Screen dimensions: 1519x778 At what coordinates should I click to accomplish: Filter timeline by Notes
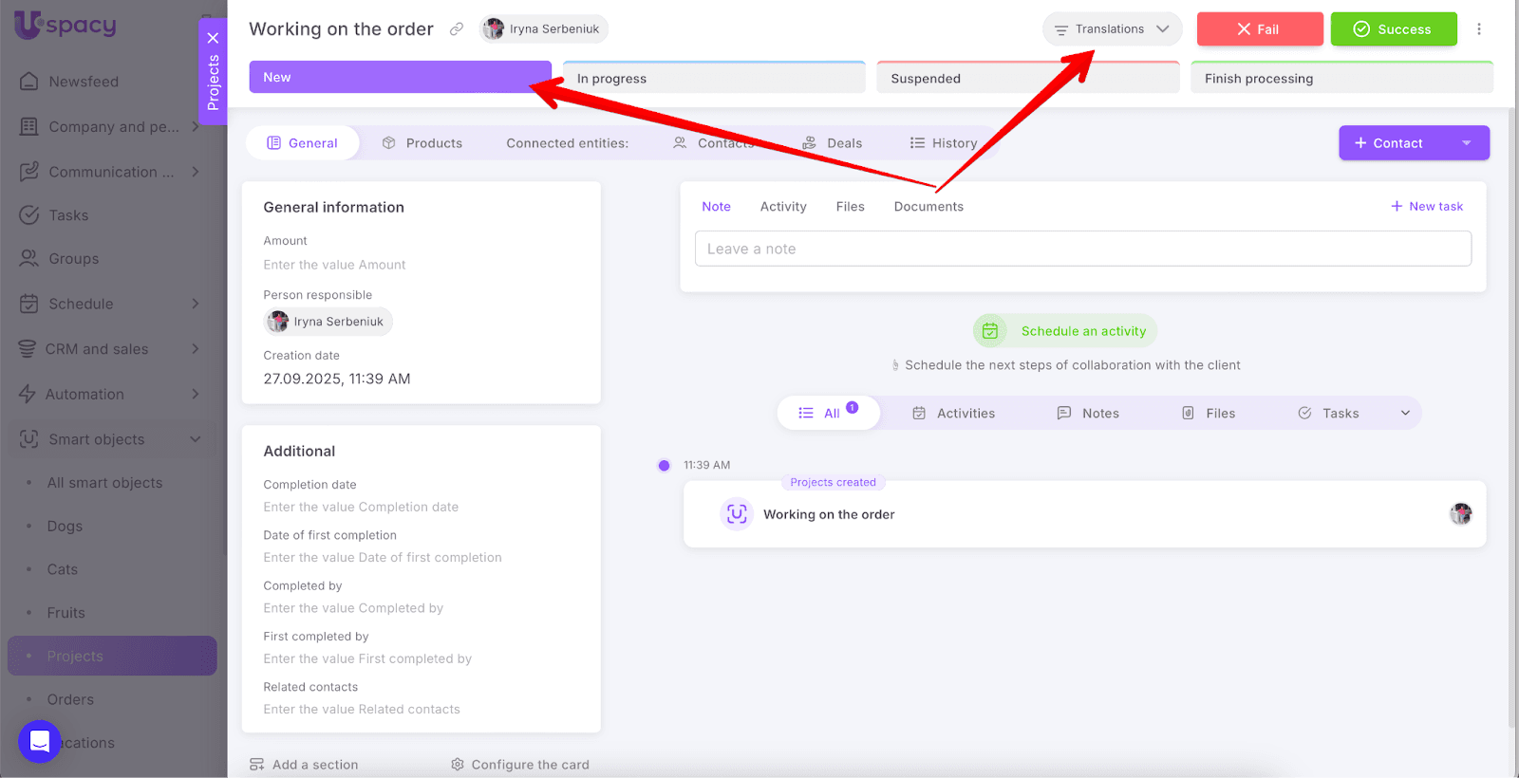[x=1088, y=414]
